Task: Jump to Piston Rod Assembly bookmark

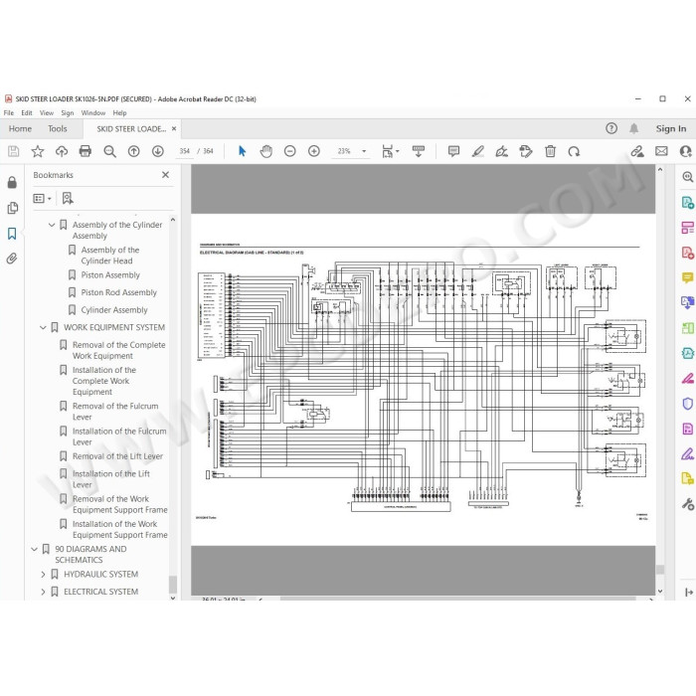Action: pyautogui.click(x=118, y=292)
